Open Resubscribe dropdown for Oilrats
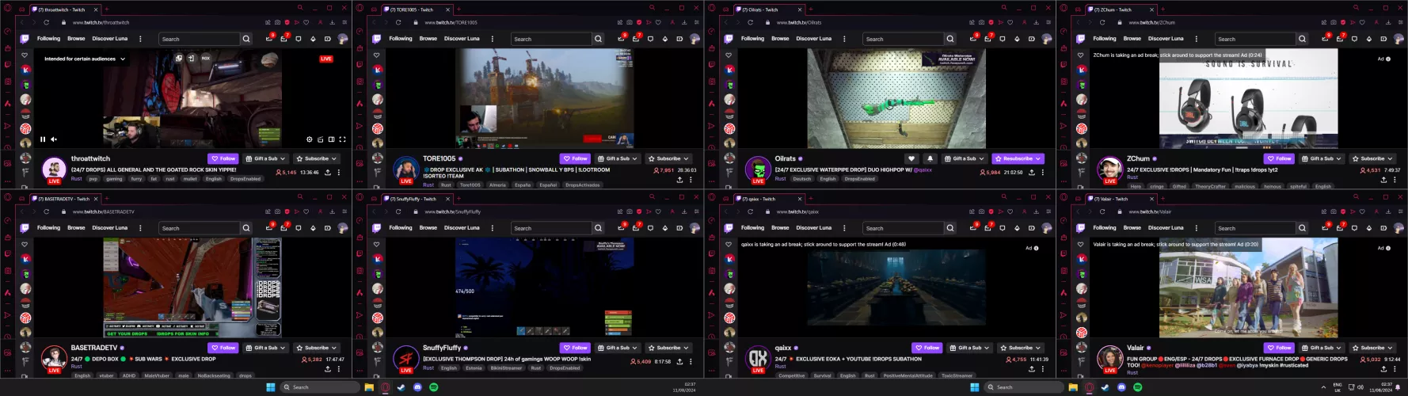 [x=1018, y=158]
